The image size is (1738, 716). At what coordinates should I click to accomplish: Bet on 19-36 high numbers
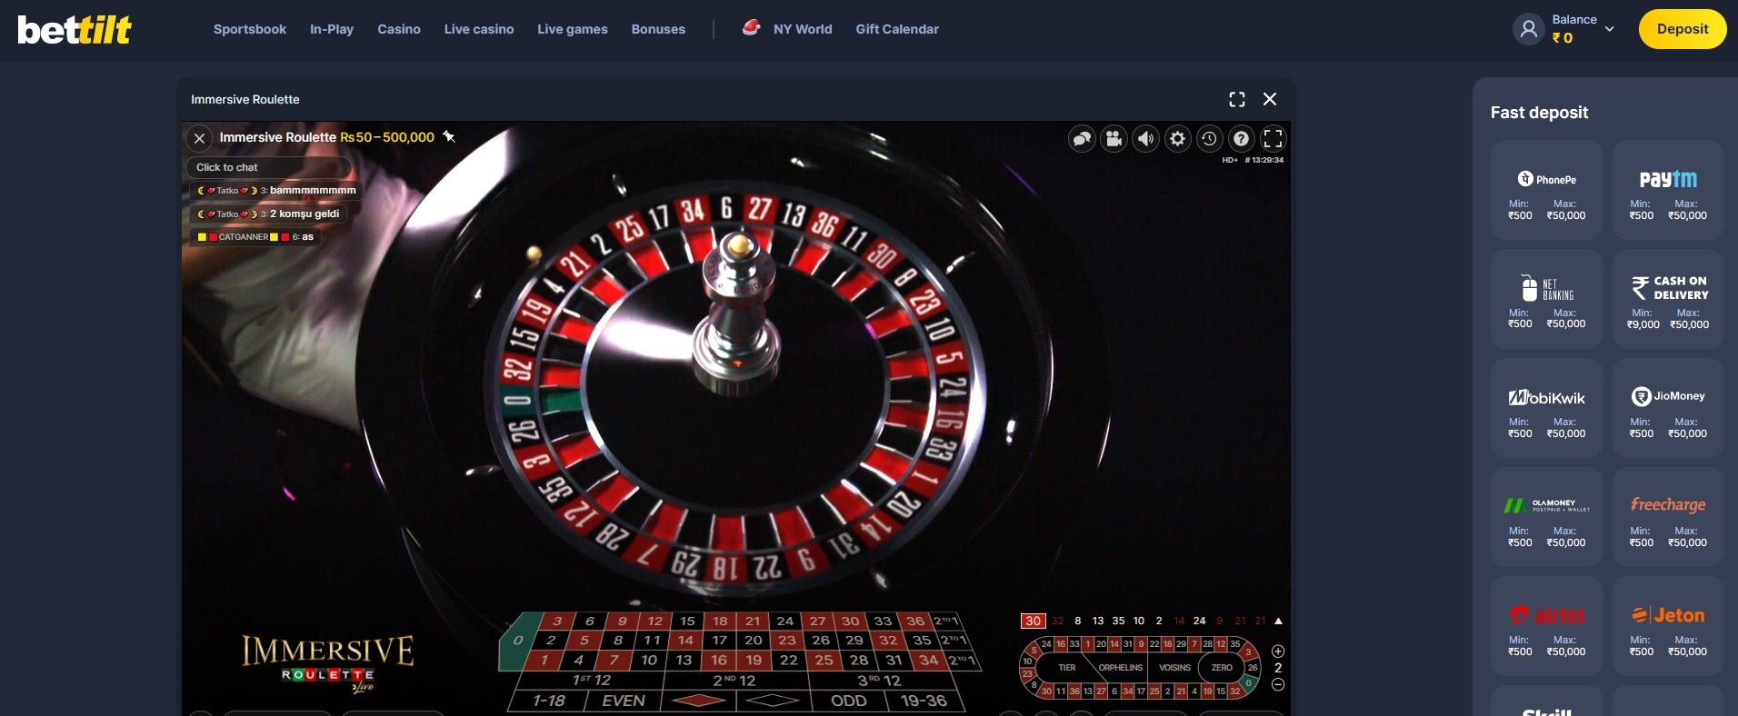pos(924,701)
